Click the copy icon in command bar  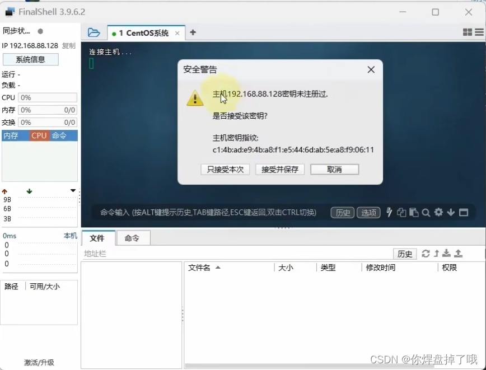pos(401,212)
